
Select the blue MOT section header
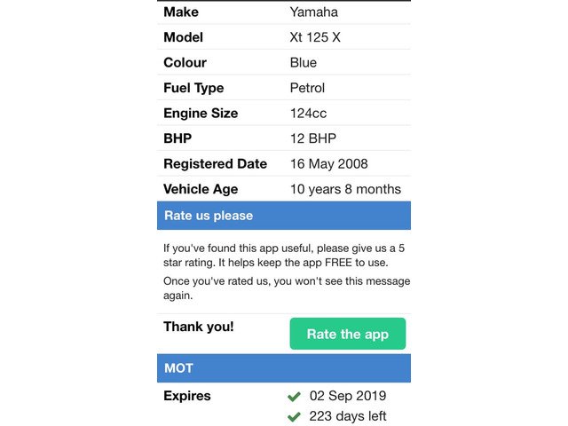coord(284,367)
